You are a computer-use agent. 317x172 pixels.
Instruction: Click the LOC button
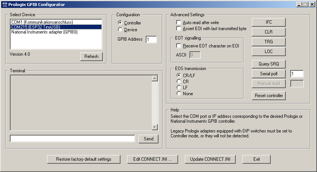tap(269, 52)
